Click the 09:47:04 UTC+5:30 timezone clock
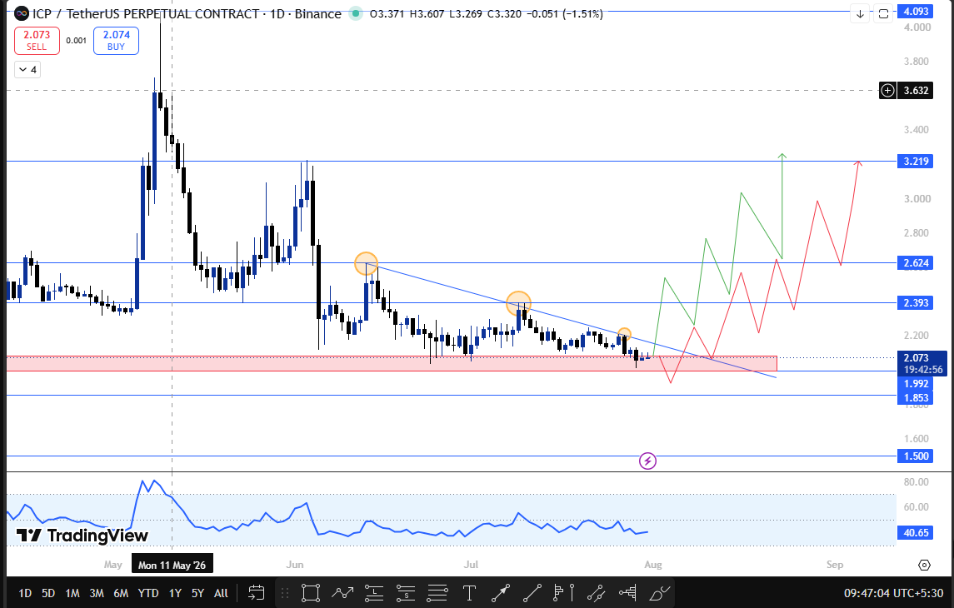The image size is (954, 608). (893, 593)
